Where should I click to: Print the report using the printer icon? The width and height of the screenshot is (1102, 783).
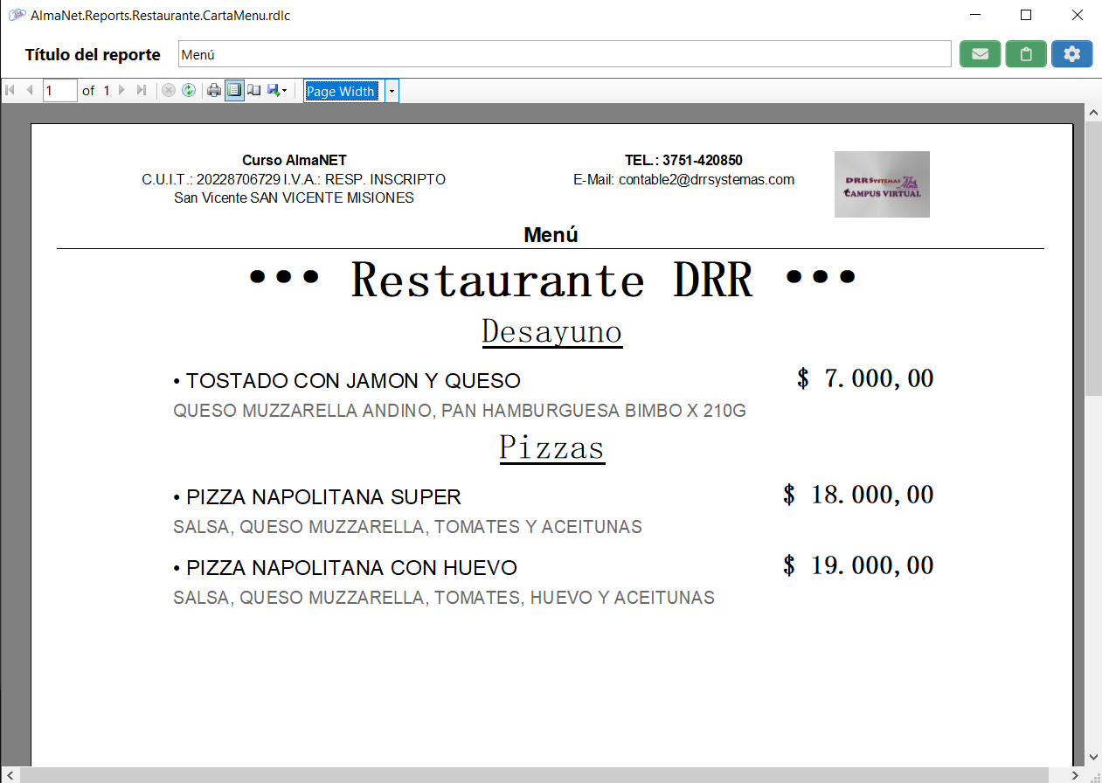click(214, 91)
